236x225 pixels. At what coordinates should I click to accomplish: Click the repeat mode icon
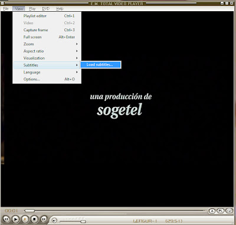(x=229, y=211)
